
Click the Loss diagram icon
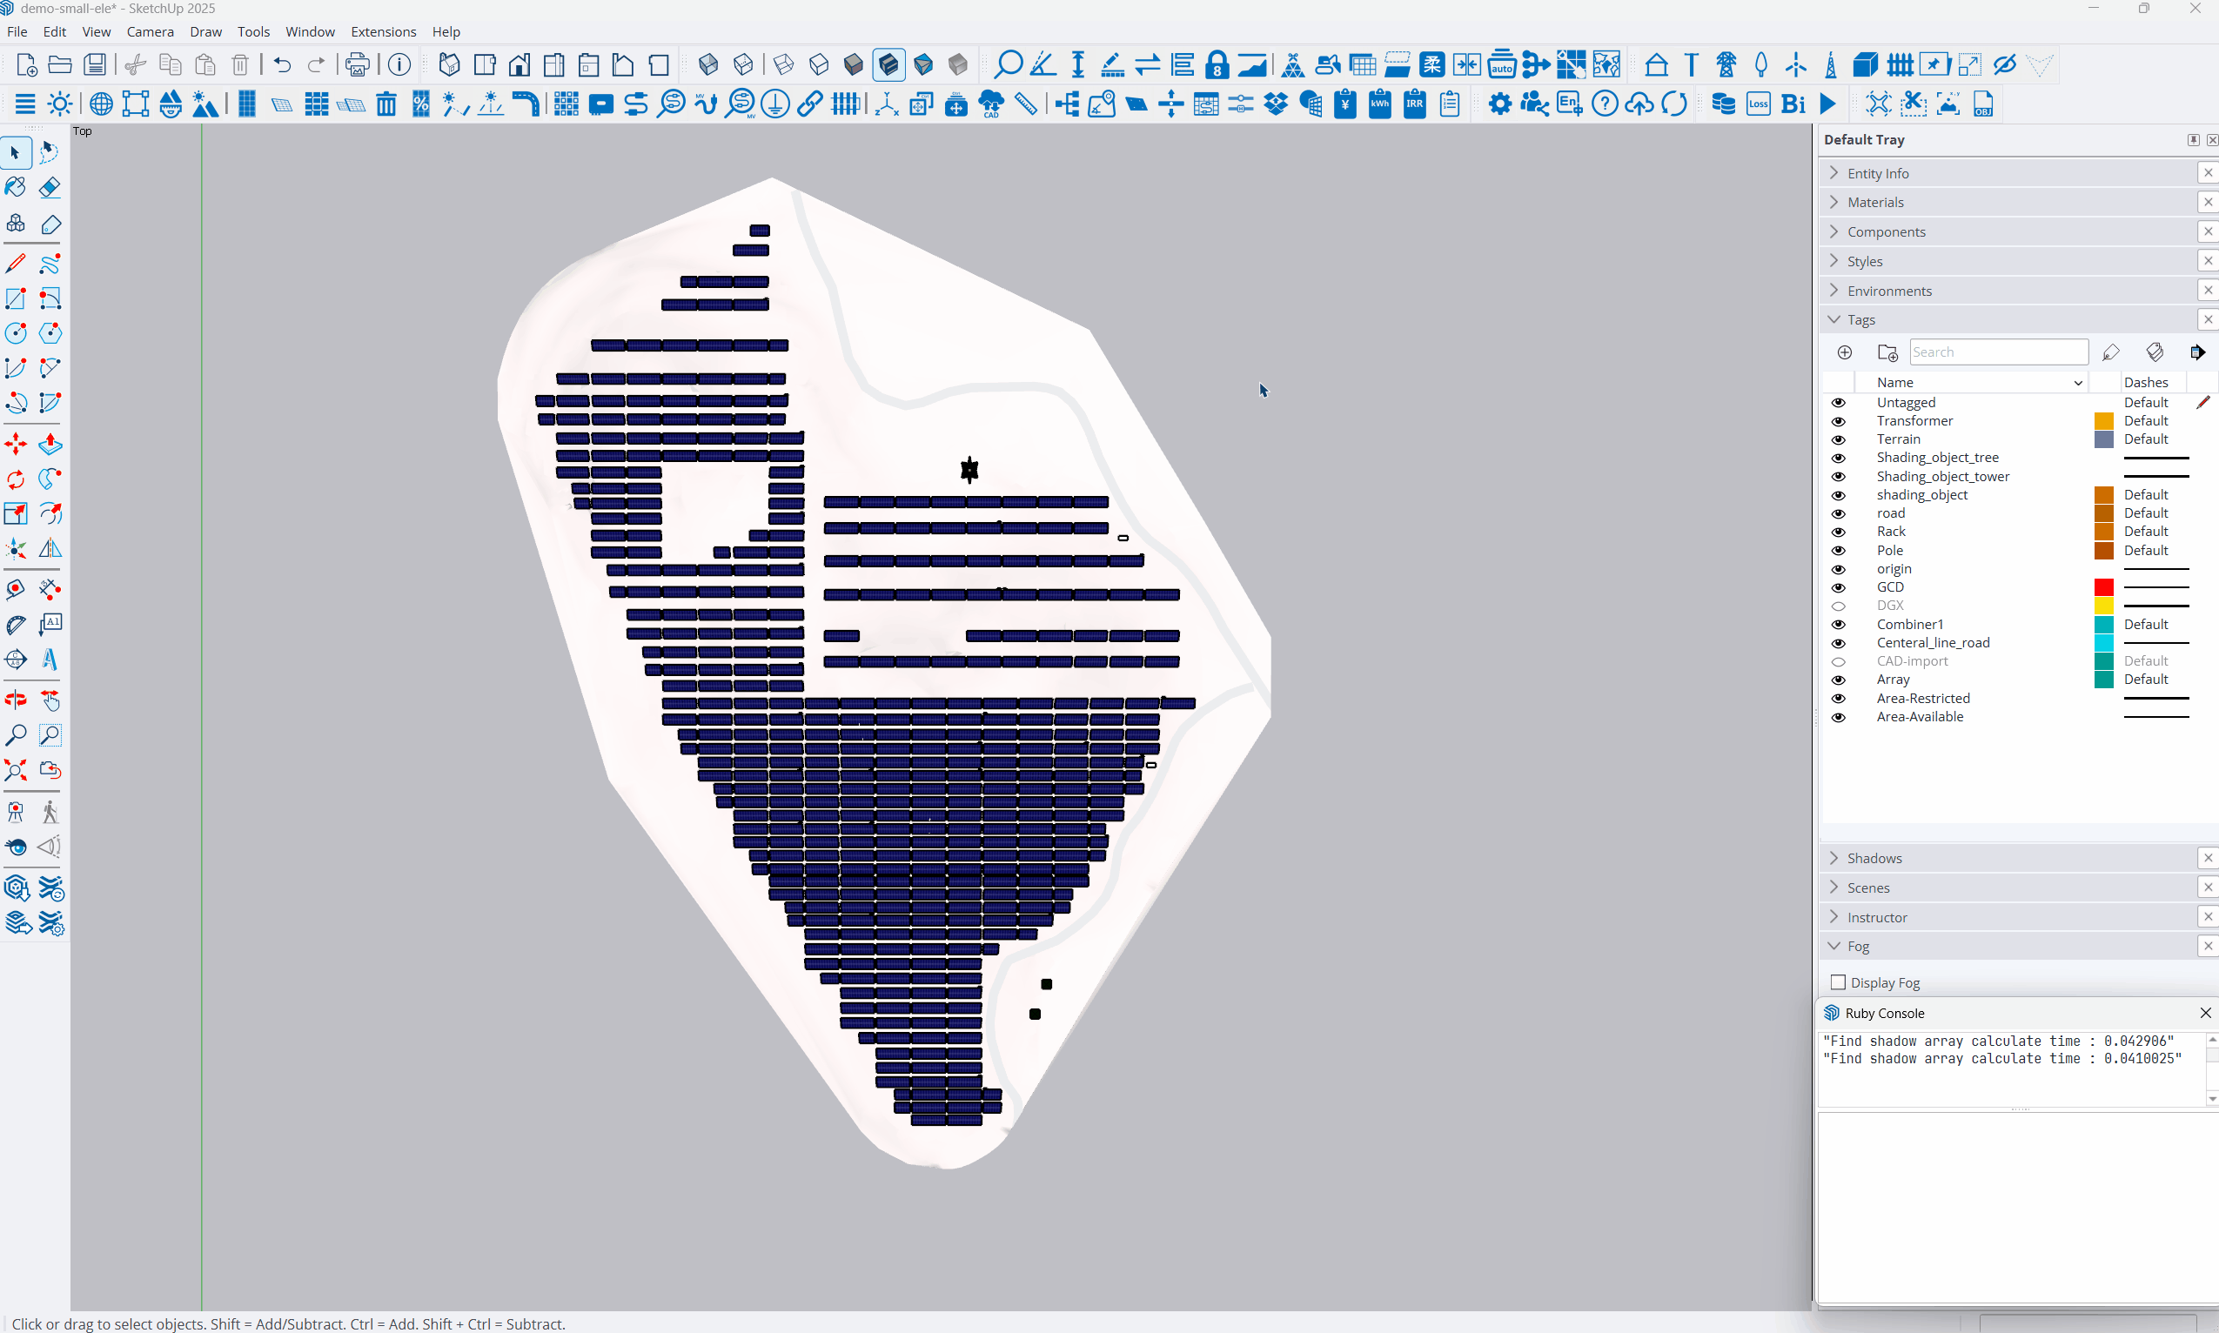[x=1758, y=104]
